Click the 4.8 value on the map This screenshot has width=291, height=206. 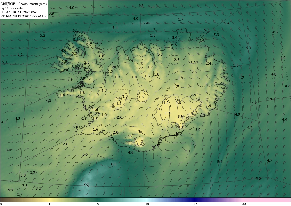[x=141, y=6]
